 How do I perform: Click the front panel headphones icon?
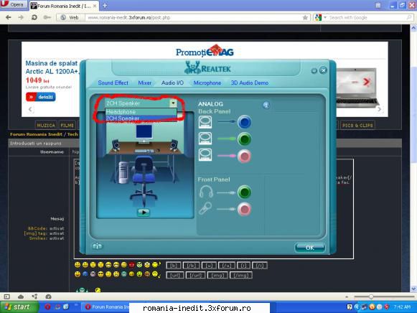tap(206, 192)
